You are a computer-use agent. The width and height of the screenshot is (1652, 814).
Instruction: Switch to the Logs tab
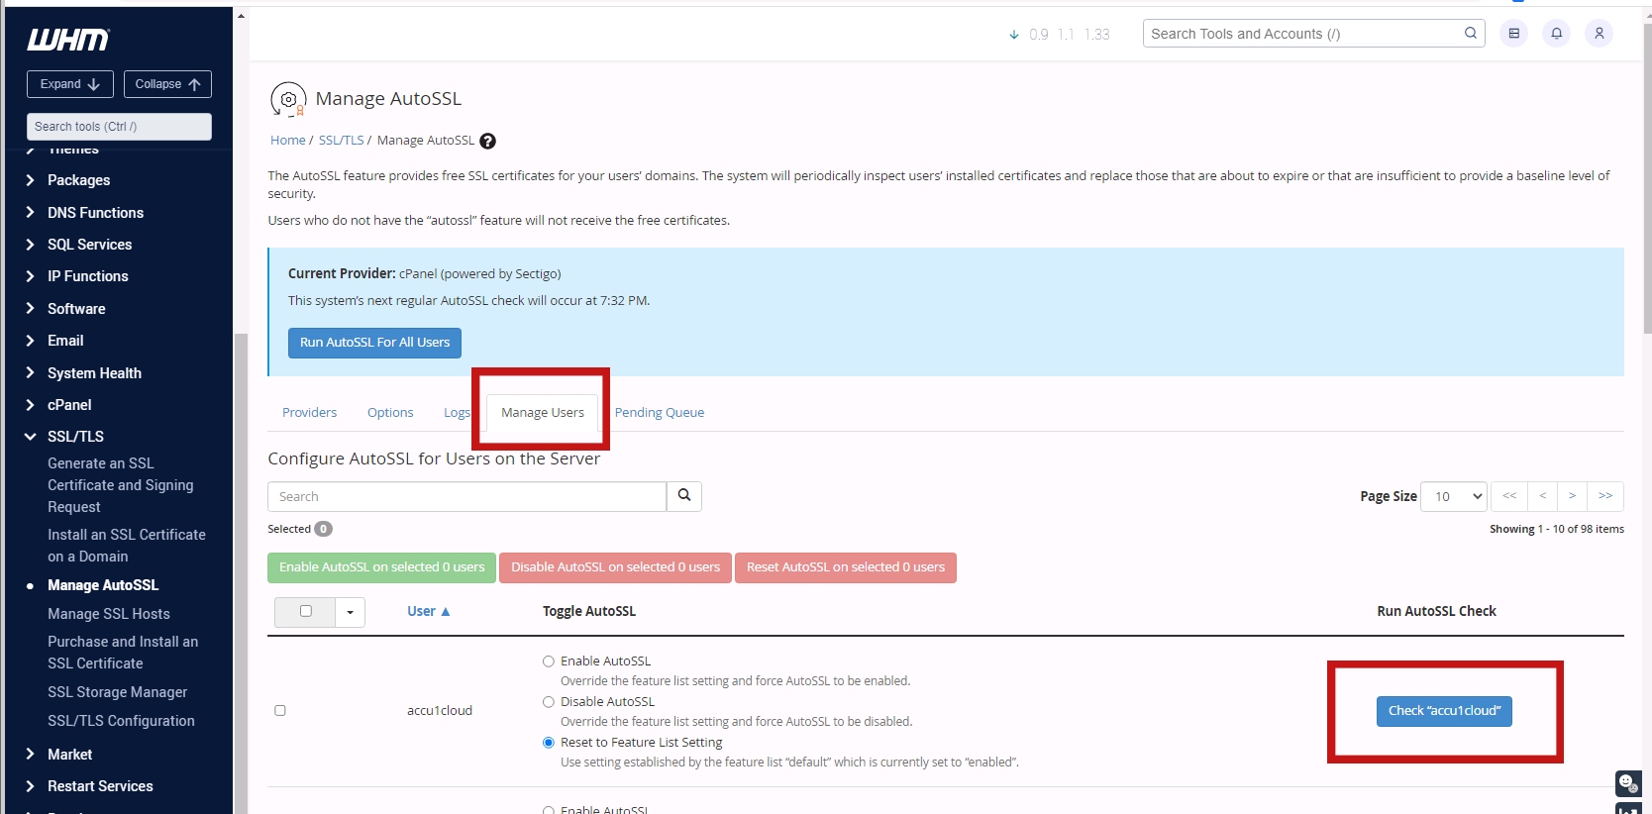point(457,413)
